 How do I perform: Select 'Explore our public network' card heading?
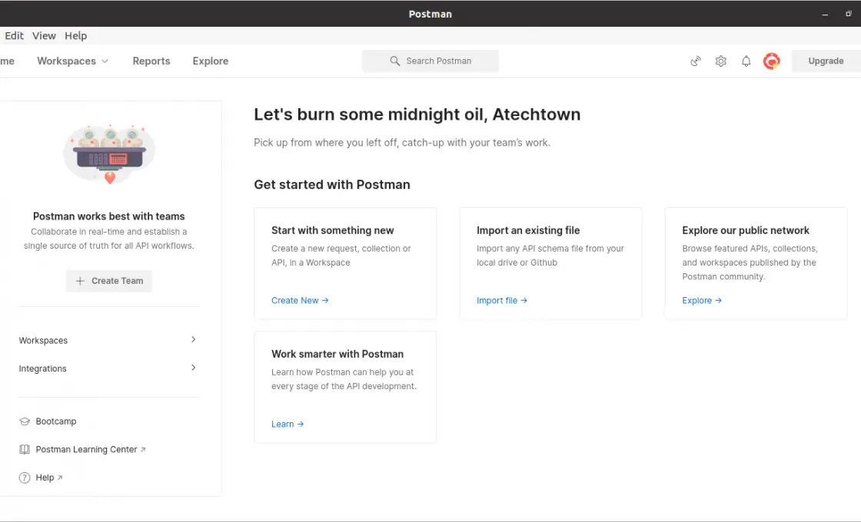746,230
